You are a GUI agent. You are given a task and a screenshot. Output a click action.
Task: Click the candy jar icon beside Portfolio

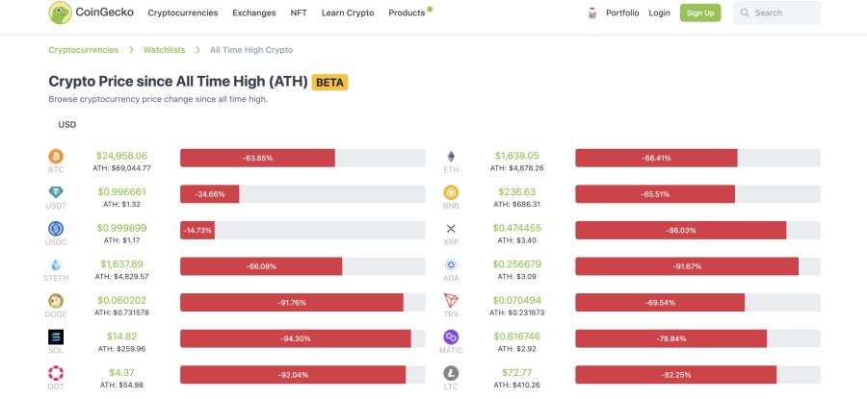(592, 13)
